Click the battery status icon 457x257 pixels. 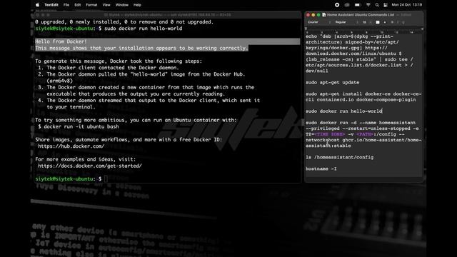tap(357, 5)
